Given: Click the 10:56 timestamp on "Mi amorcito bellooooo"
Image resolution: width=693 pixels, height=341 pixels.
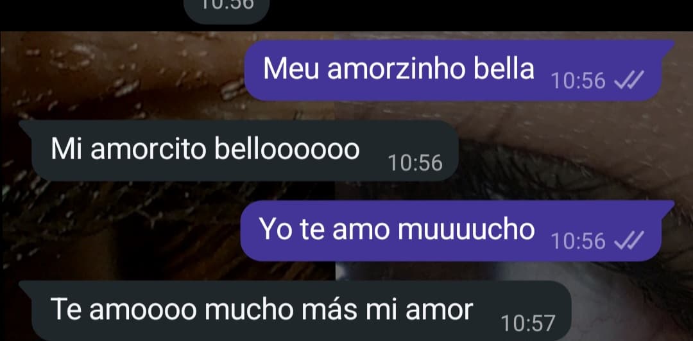Looking at the screenshot, I should 415,163.
